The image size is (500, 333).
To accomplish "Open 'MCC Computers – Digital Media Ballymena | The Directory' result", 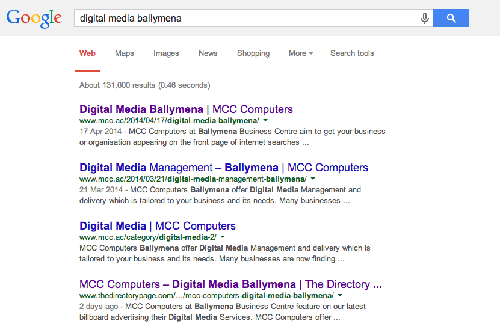I will tap(230, 284).
